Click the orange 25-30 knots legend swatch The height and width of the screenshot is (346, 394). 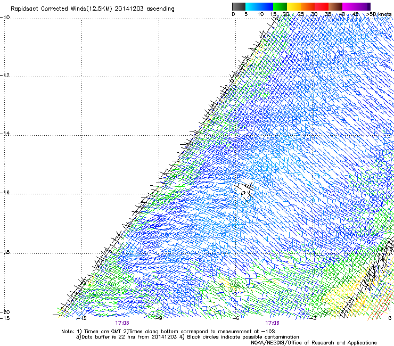click(x=308, y=6)
